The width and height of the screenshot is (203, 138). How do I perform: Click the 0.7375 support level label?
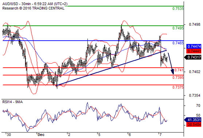(178, 87)
